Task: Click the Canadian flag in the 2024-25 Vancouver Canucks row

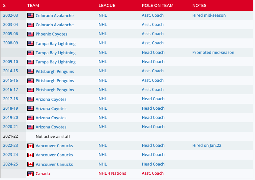Action: pyautogui.click(x=30, y=164)
